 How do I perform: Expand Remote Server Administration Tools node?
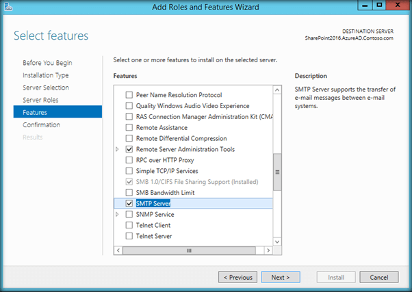pyautogui.click(x=118, y=149)
